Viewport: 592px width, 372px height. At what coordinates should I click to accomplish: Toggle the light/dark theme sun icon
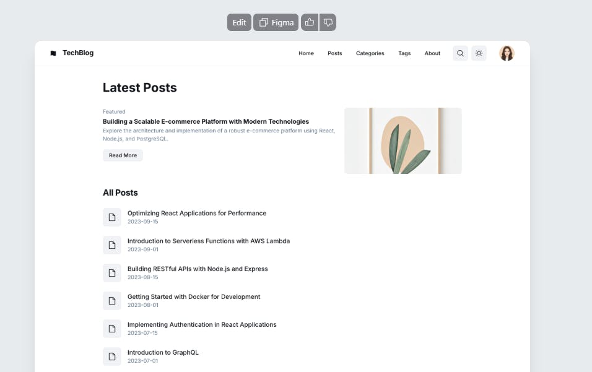(x=479, y=53)
